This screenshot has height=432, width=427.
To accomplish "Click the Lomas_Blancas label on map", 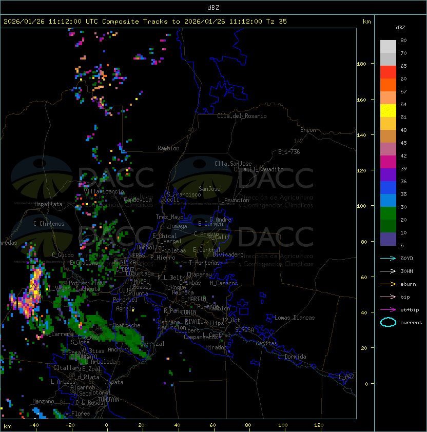I will click(295, 318).
